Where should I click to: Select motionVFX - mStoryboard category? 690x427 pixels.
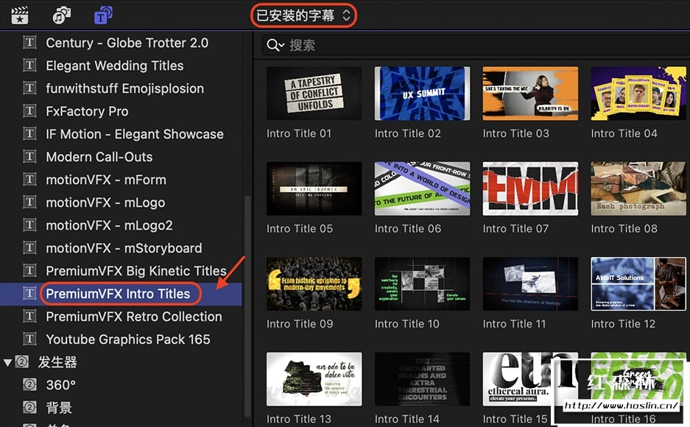click(x=124, y=248)
